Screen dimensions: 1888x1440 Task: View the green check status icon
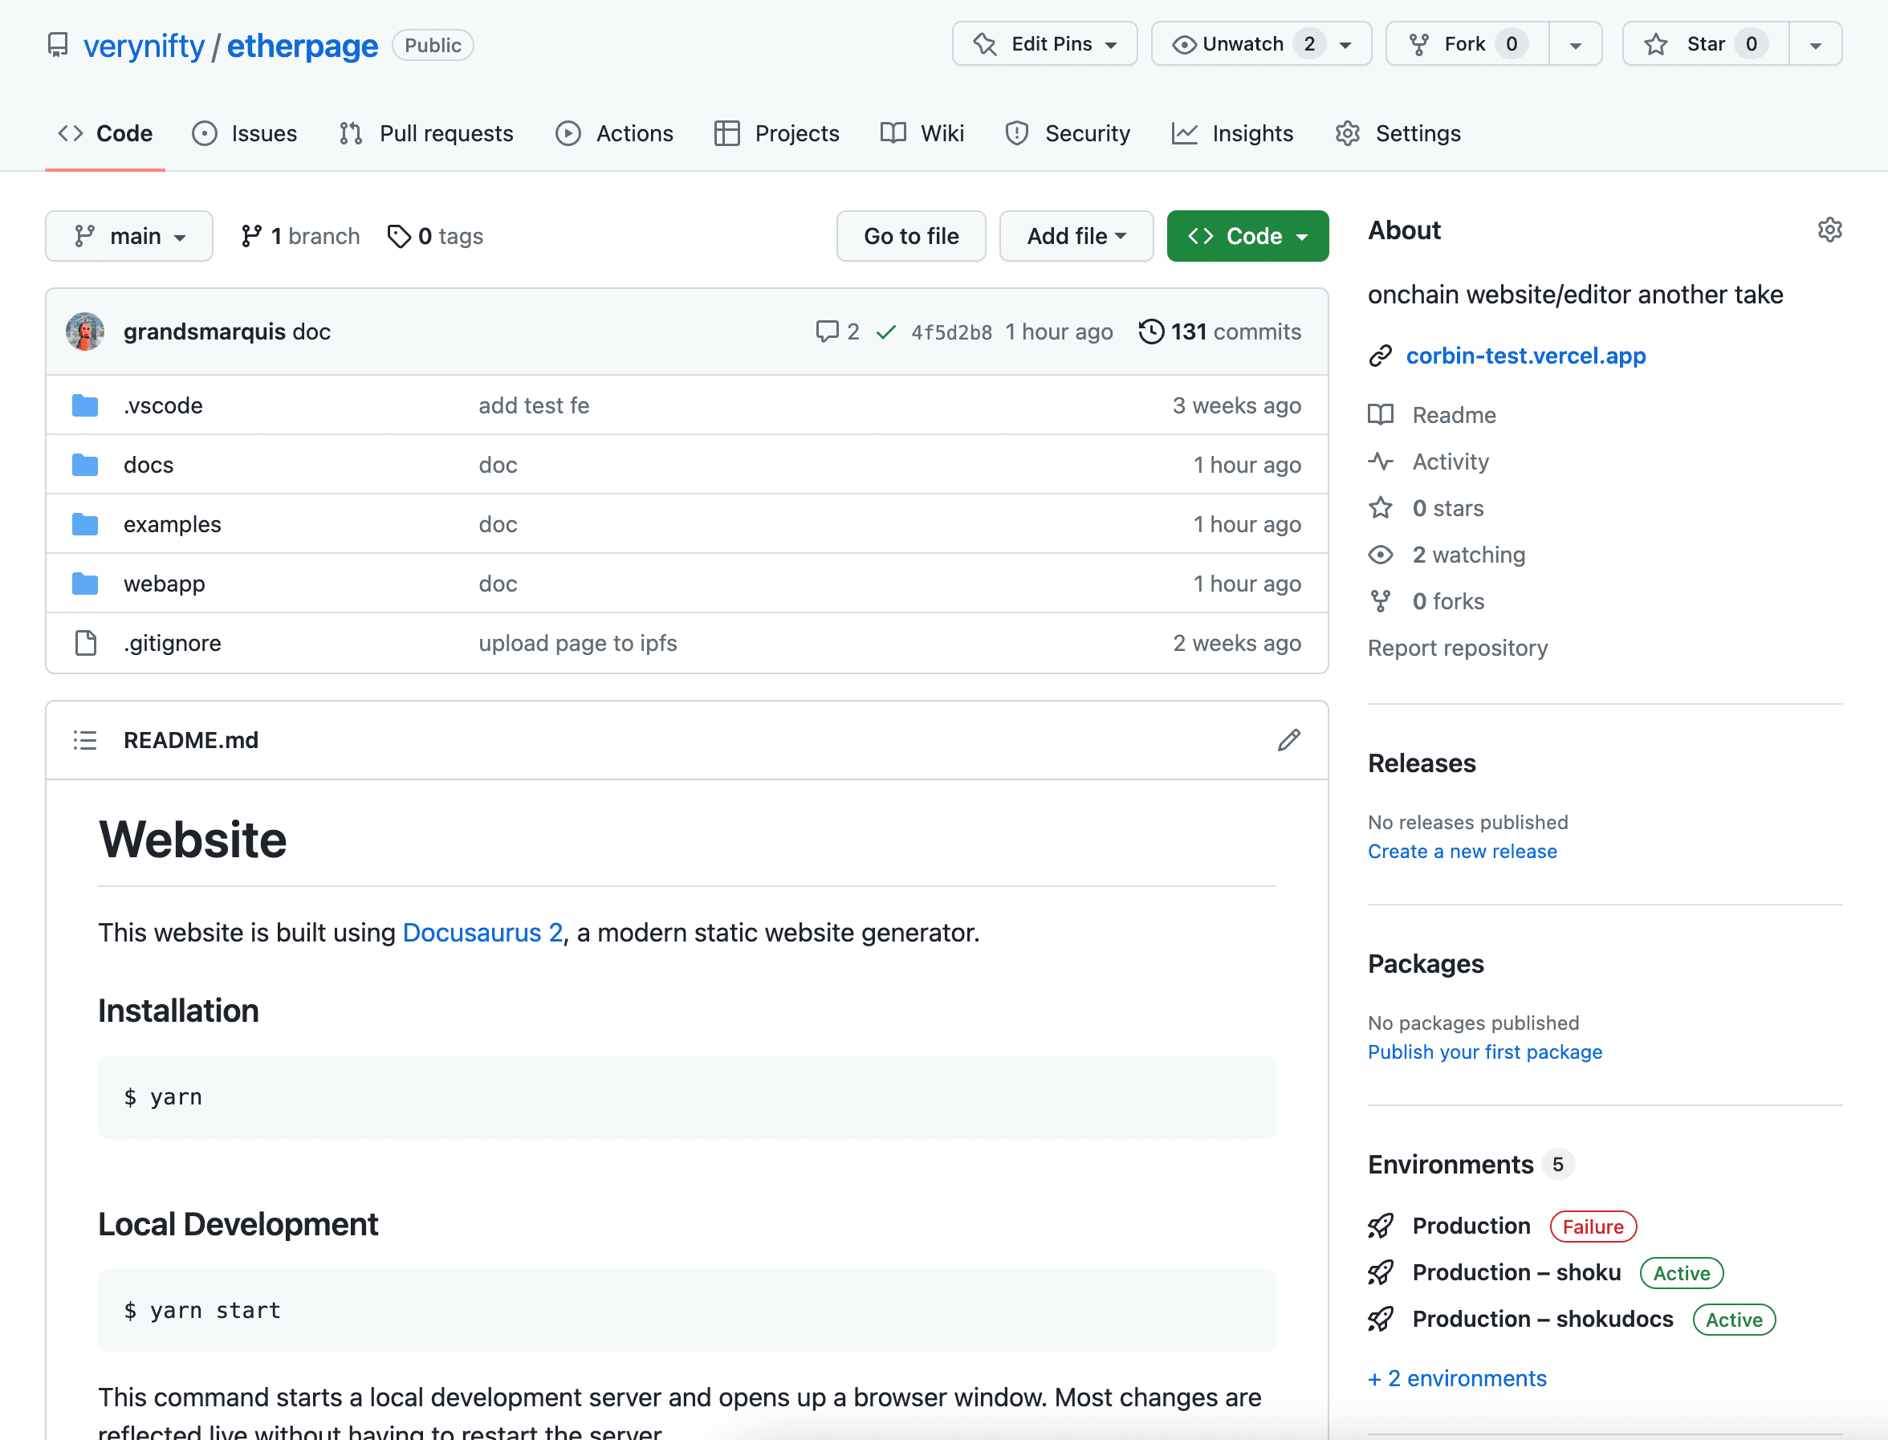[886, 332]
